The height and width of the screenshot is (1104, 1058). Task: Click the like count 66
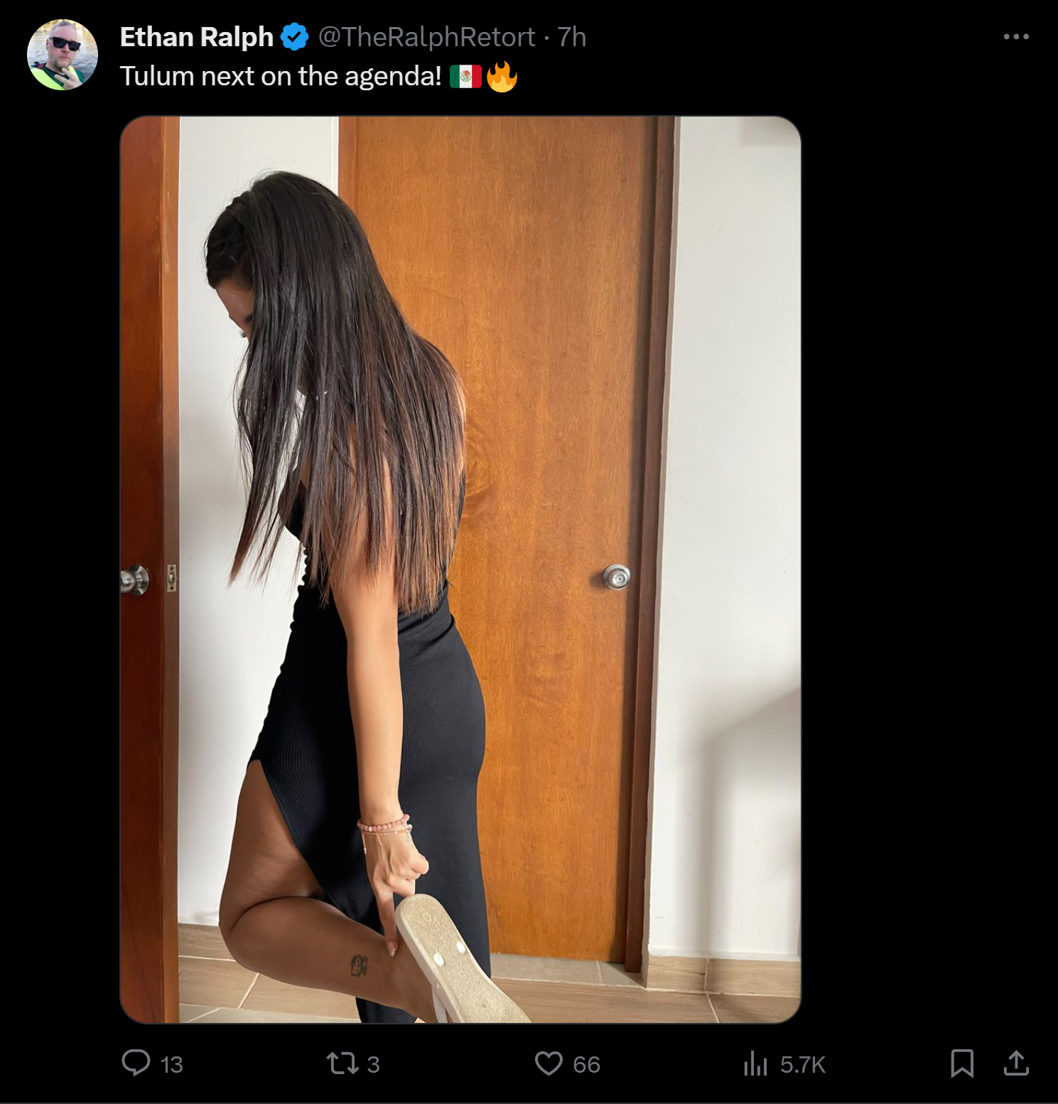coord(586,1064)
